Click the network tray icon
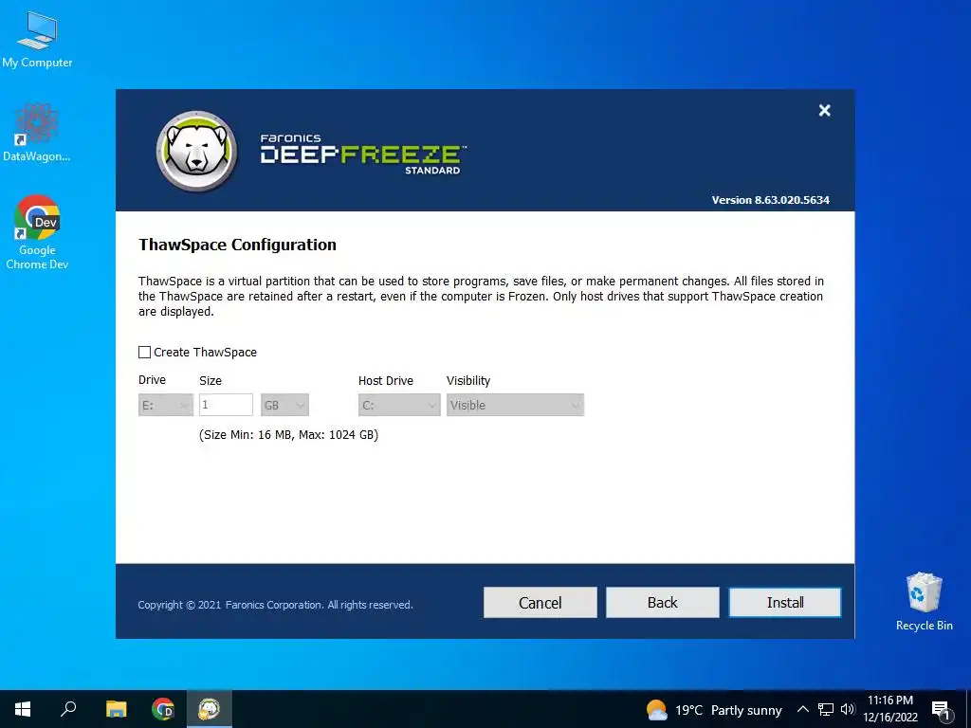971x728 pixels. click(x=826, y=709)
